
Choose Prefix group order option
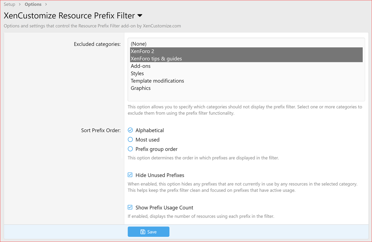(x=130, y=149)
